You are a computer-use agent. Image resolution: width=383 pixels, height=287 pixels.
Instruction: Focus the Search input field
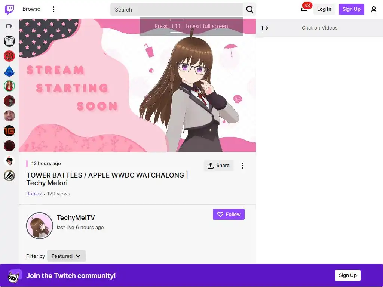pos(177,9)
